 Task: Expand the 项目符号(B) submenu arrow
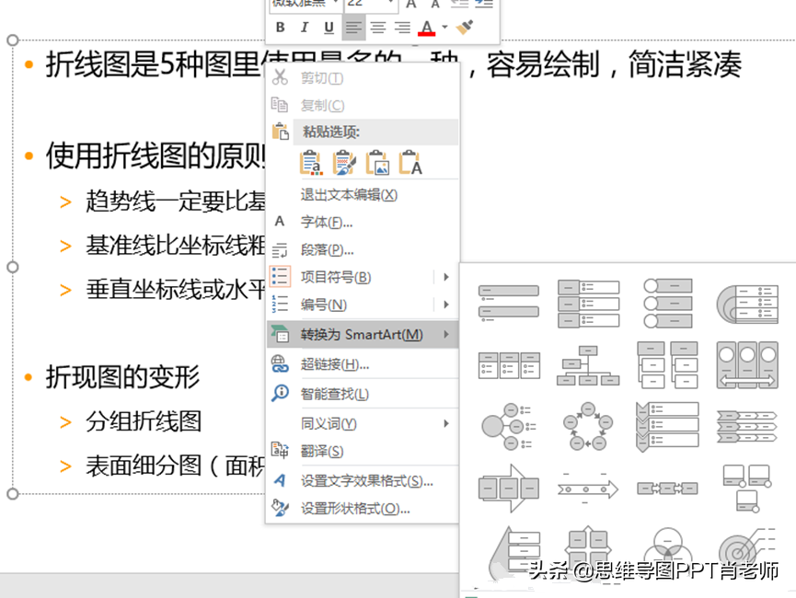(x=446, y=277)
